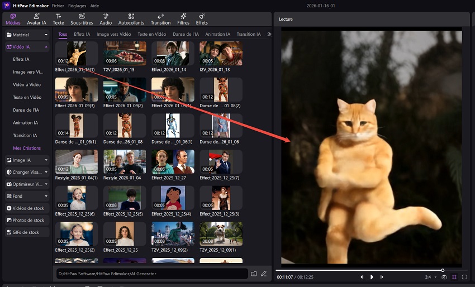Open the output folder icon

pyautogui.click(x=254, y=274)
